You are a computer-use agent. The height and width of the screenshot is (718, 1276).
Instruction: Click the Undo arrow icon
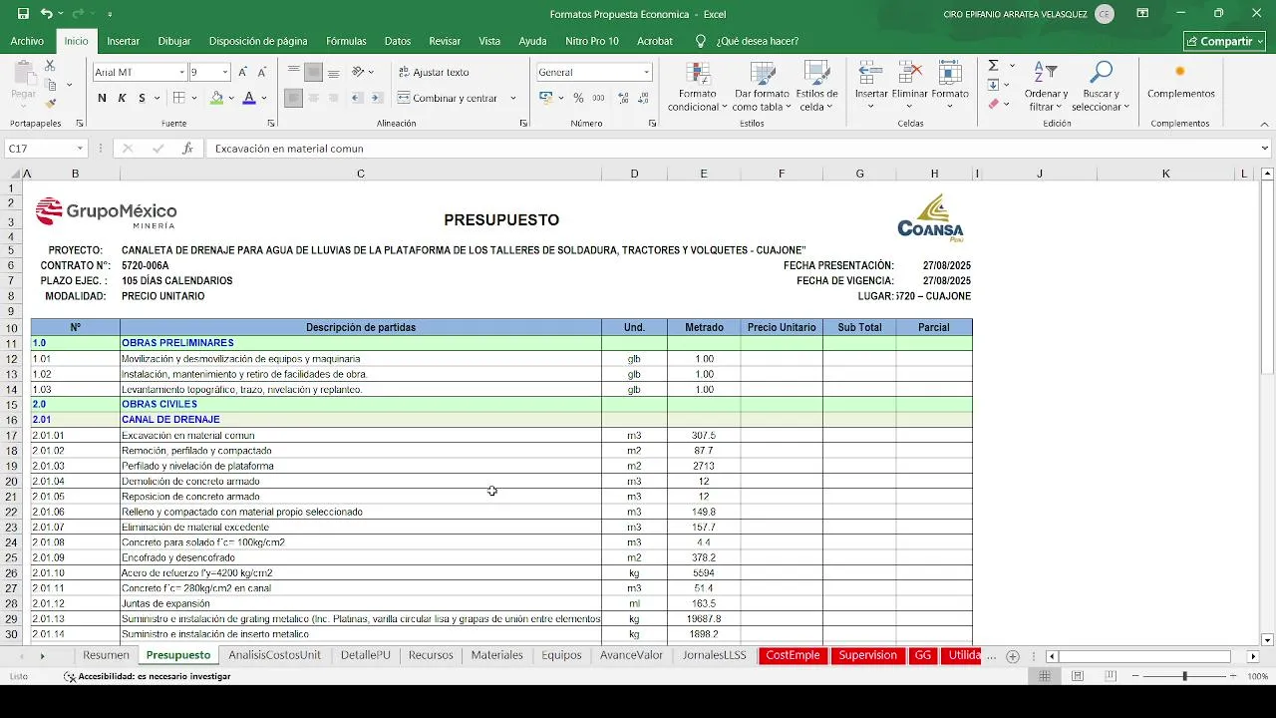[x=46, y=14]
